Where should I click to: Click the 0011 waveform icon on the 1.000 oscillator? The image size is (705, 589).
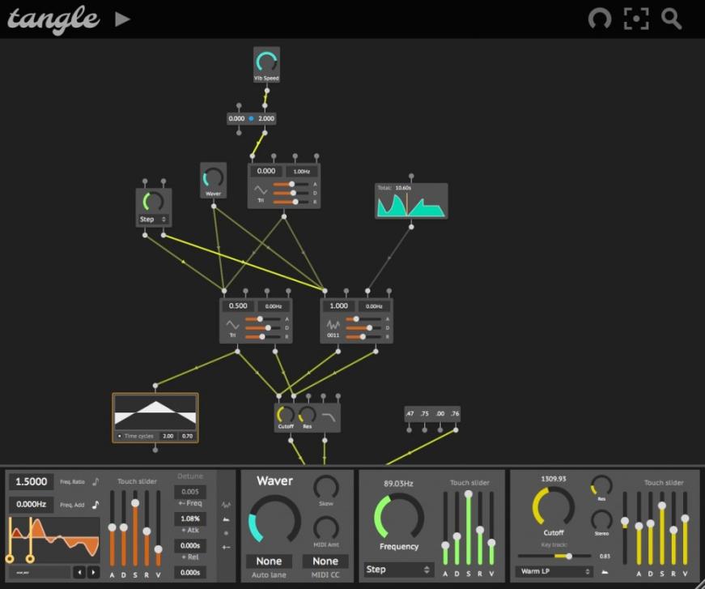[x=333, y=324]
